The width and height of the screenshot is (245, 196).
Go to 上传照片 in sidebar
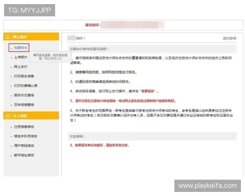pos(21,57)
